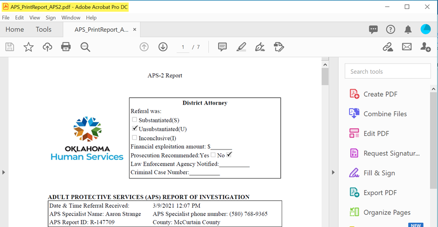
Task: Open the chat messages icon
Action: pyautogui.click(x=373, y=29)
